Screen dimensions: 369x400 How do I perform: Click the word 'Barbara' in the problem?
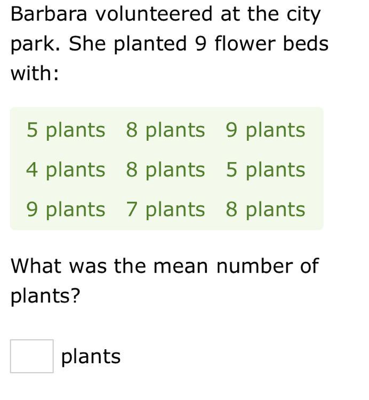click(x=49, y=14)
